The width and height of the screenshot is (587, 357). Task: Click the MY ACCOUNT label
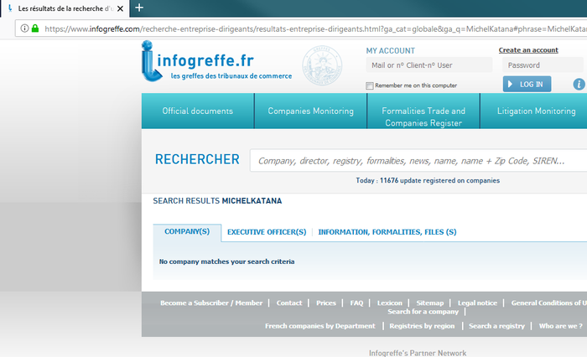(x=391, y=51)
